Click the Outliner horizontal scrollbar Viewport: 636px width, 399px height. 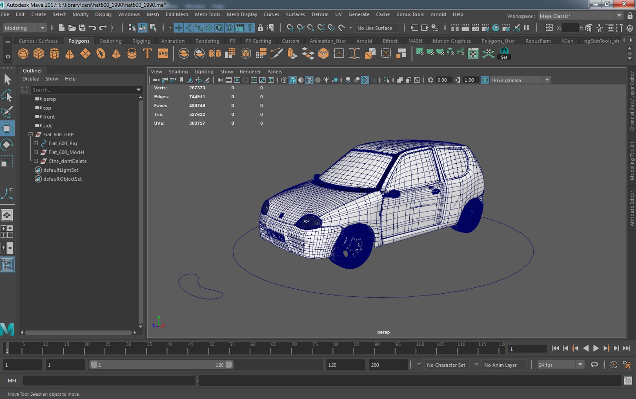[x=78, y=332]
